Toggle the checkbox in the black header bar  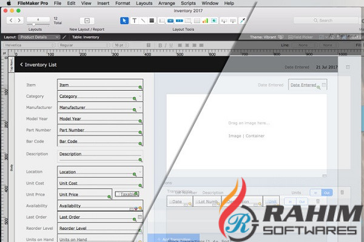[348, 67]
